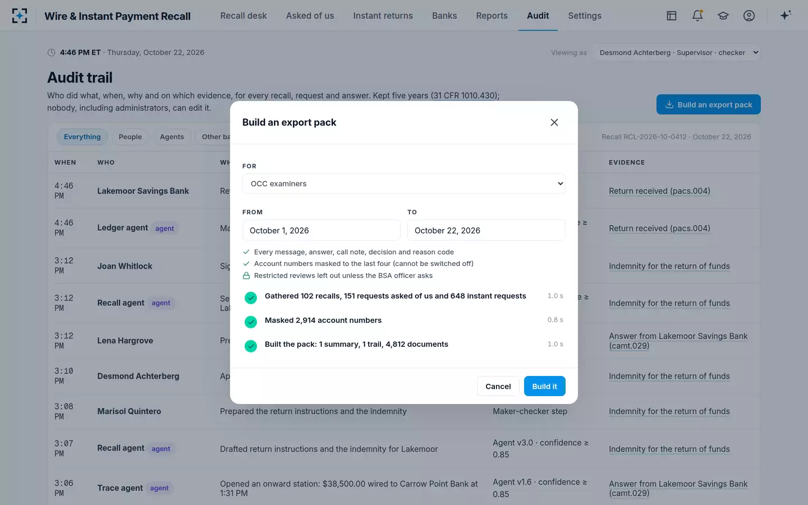
Task: Open the sparkle assistant icon
Action: [786, 15]
